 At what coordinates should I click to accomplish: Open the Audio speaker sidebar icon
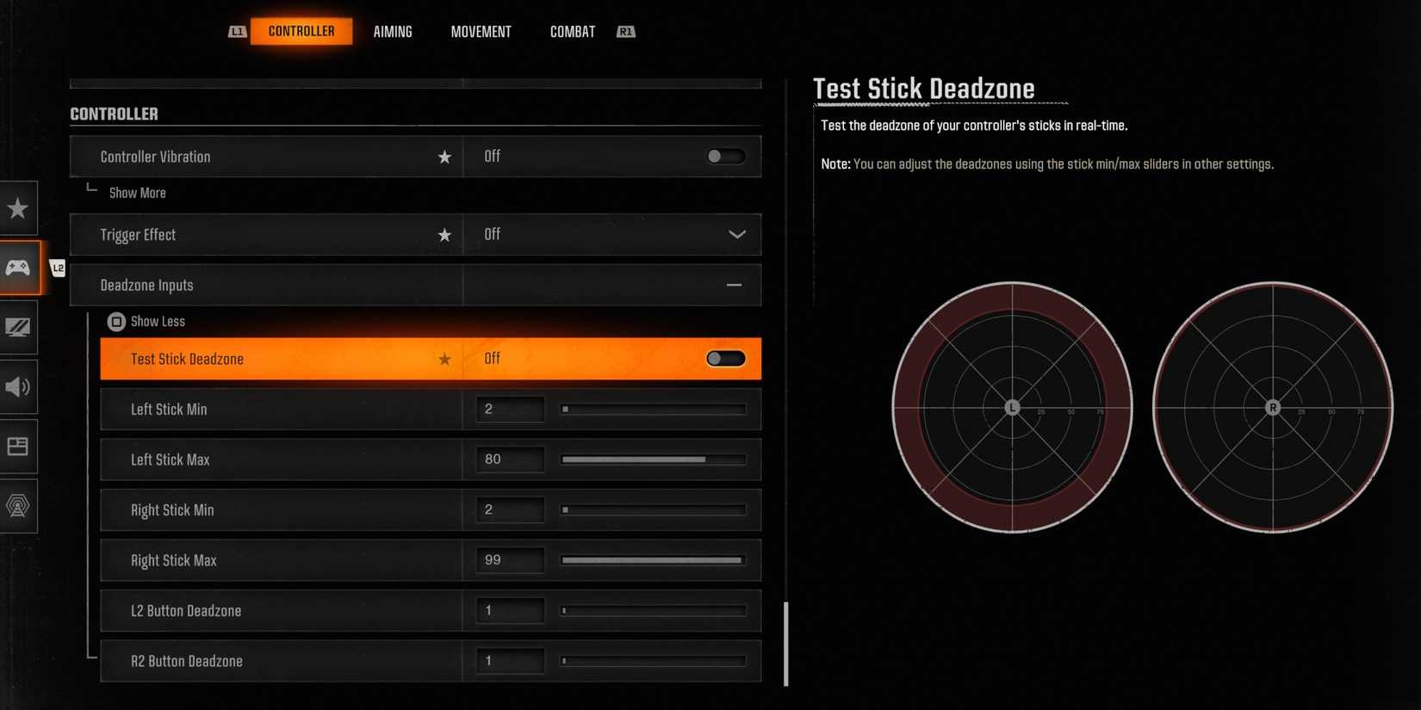(x=18, y=386)
